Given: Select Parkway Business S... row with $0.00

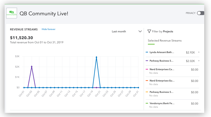Looking at the screenshot, I should pos(172,94).
